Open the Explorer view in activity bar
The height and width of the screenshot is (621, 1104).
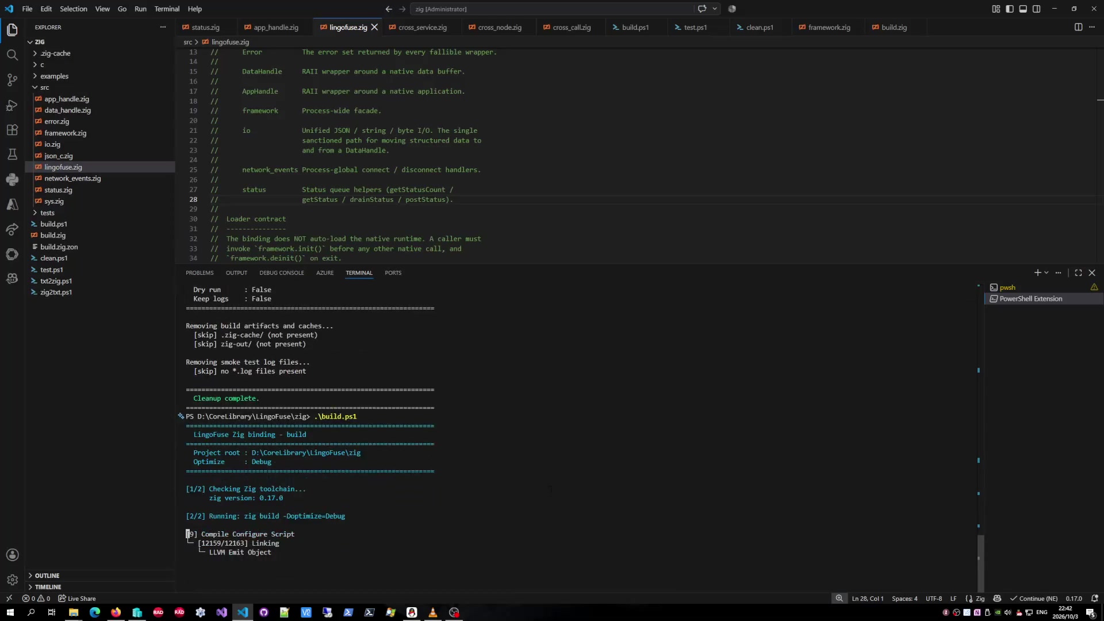tap(12, 30)
